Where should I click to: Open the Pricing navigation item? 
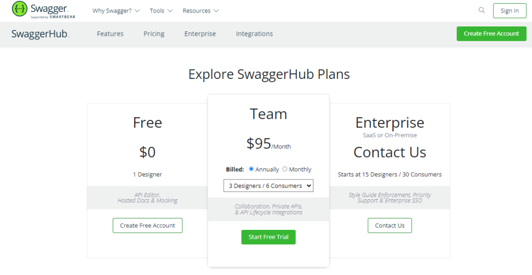click(154, 34)
